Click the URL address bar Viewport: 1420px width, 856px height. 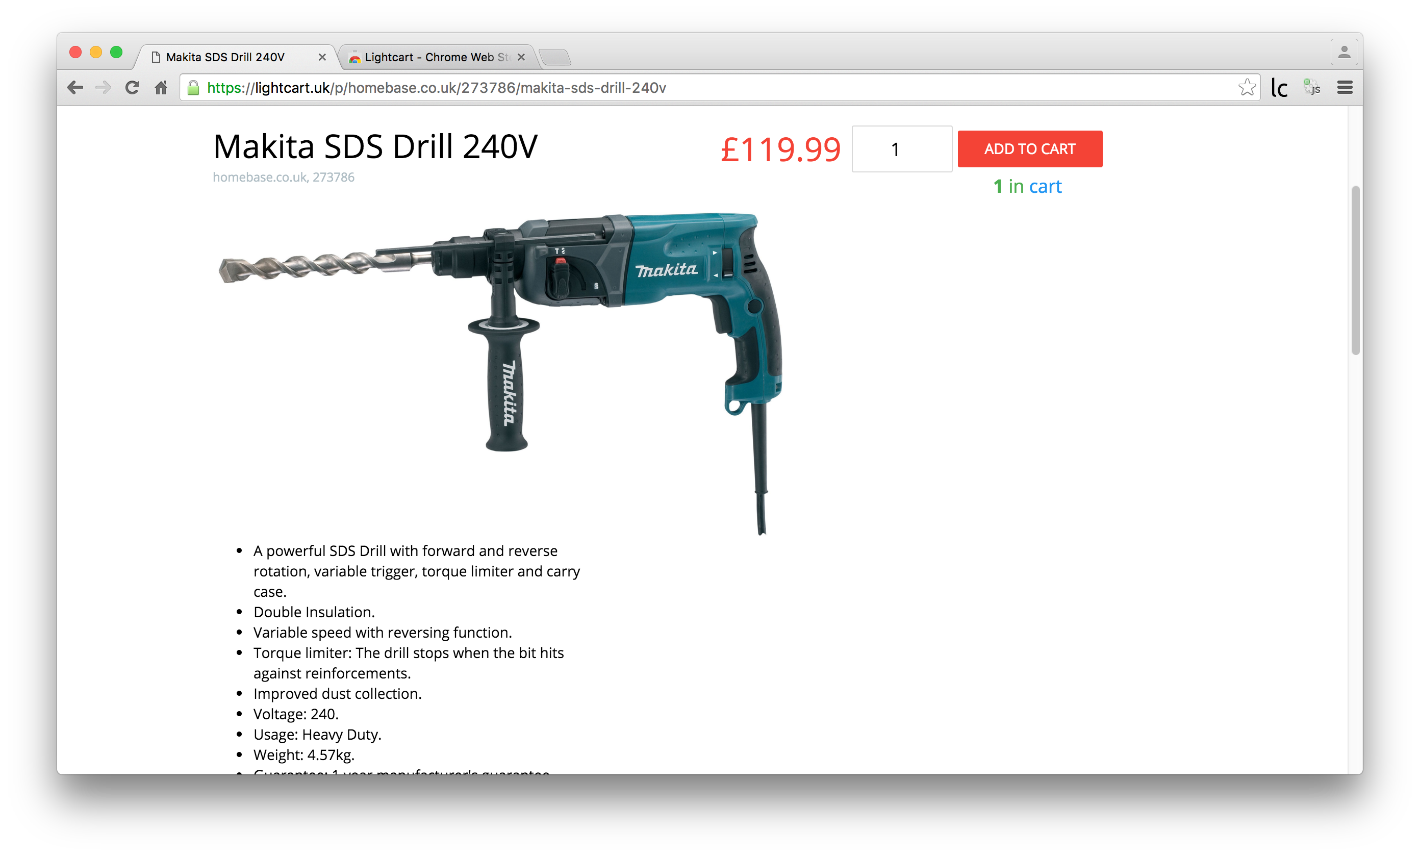[715, 88]
